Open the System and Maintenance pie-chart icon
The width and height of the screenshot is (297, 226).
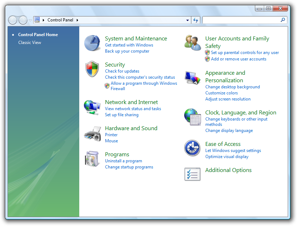click(92, 43)
